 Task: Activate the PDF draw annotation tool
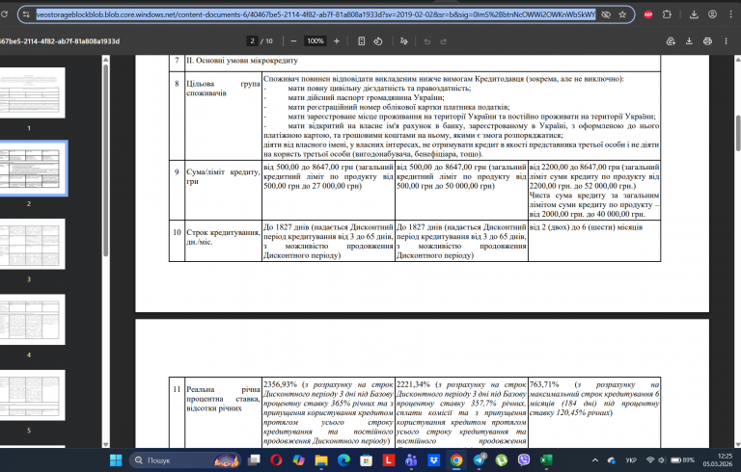point(403,41)
